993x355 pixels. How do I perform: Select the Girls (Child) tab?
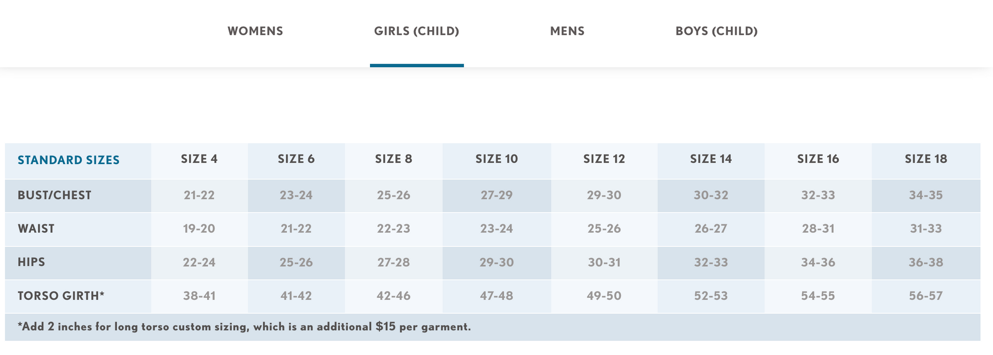click(416, 31)
